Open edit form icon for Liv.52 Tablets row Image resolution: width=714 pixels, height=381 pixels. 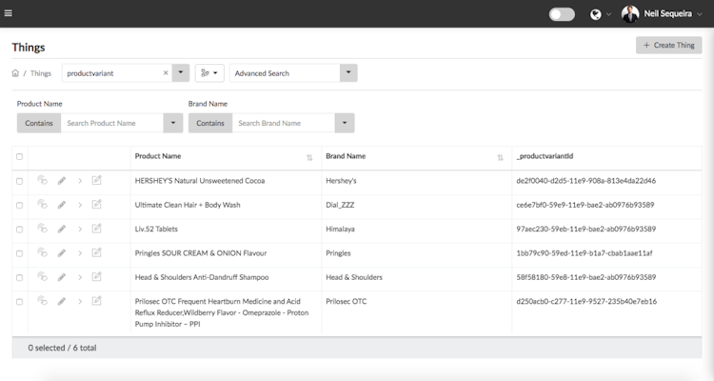[96, 229]
